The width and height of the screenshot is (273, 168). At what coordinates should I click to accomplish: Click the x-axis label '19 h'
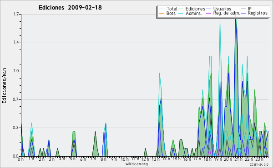(x=218, y=159)
